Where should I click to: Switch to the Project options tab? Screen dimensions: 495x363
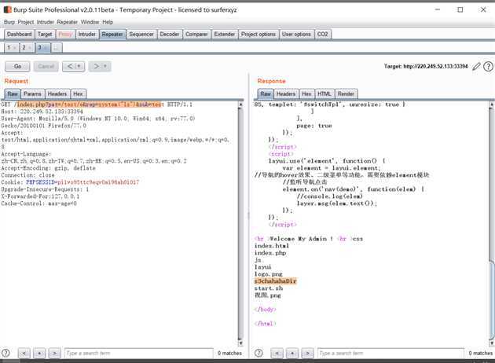pos(258,35)
